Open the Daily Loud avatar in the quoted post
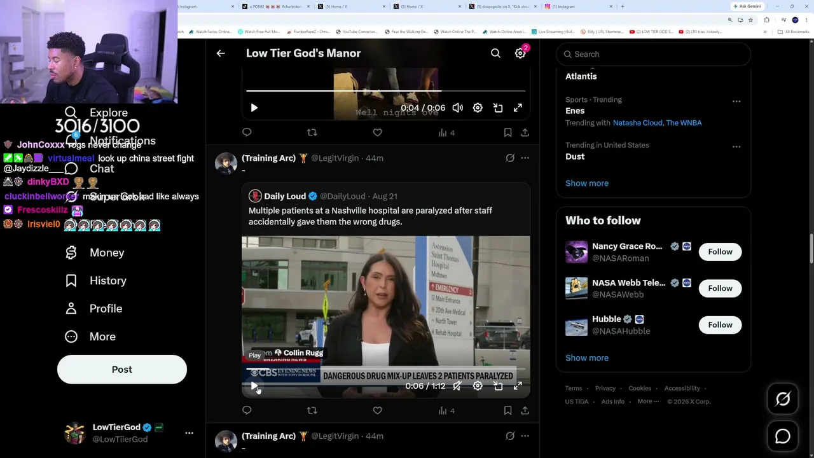This screenshot has height=458, width=814. point(255,196)
